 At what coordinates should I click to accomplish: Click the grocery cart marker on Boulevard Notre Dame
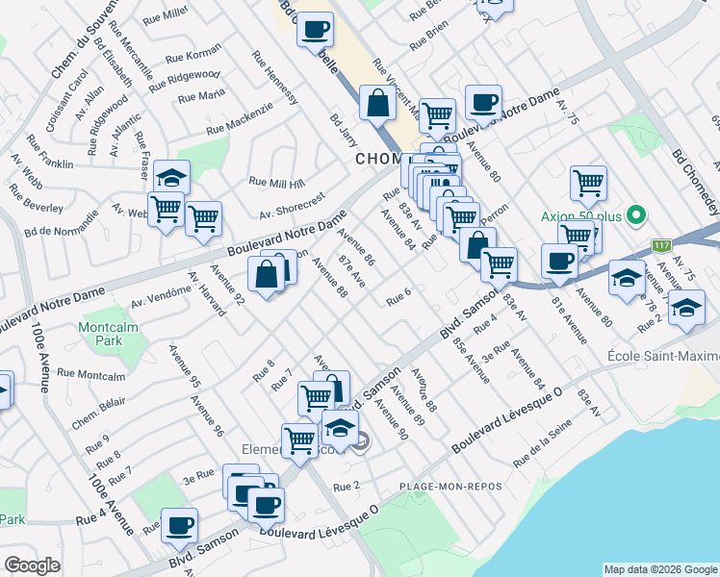[437, 117]
